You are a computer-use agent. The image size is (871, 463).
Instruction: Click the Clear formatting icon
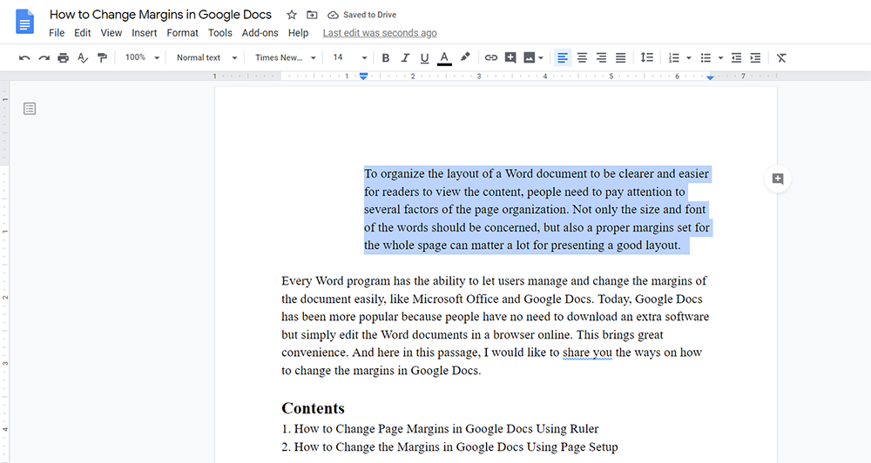[x=781, y=57]
